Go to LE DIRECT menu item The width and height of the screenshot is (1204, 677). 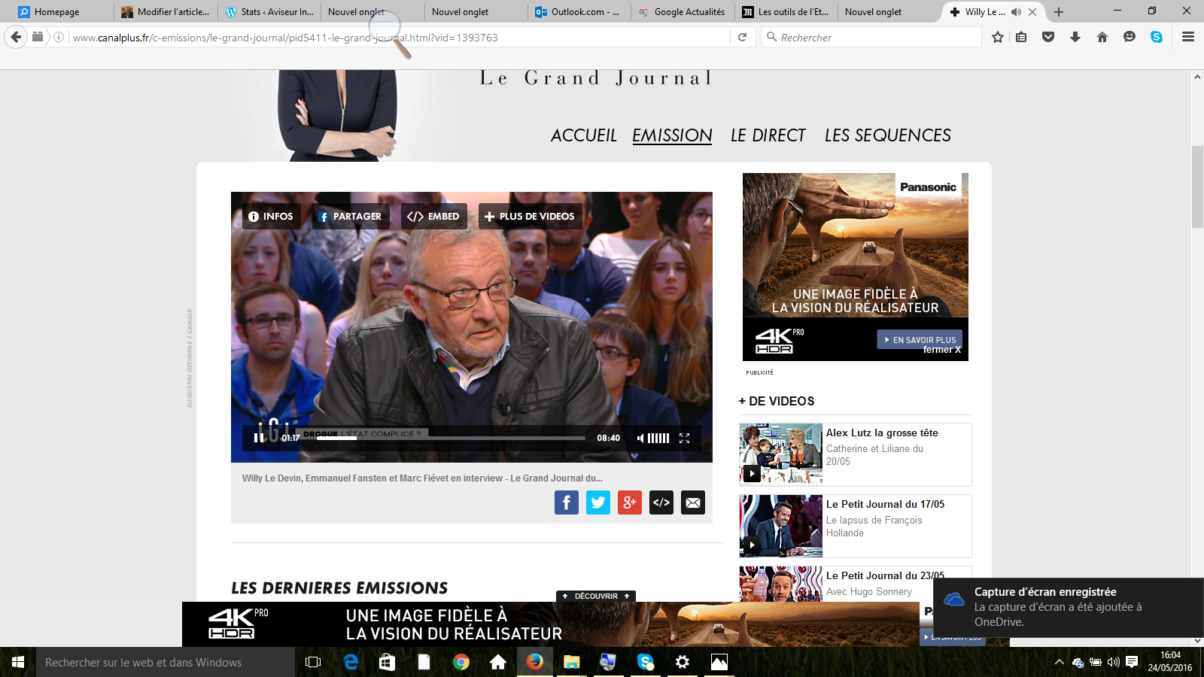(x=768, y=135)
